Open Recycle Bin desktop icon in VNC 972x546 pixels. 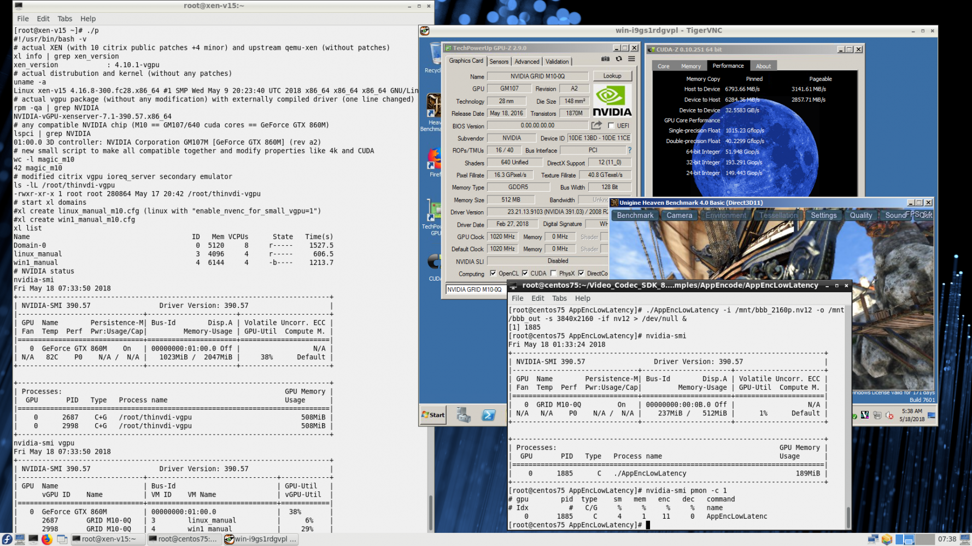click(434, 58)
